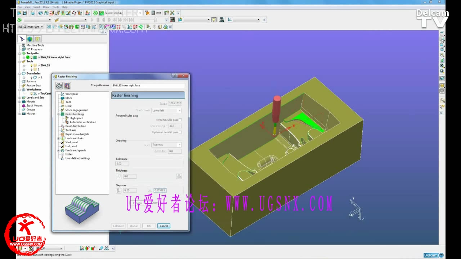461x259 pixels.
Task: Click the ViewMill grid icon in simulation toolbar
Action: click(x=173, y=20)
